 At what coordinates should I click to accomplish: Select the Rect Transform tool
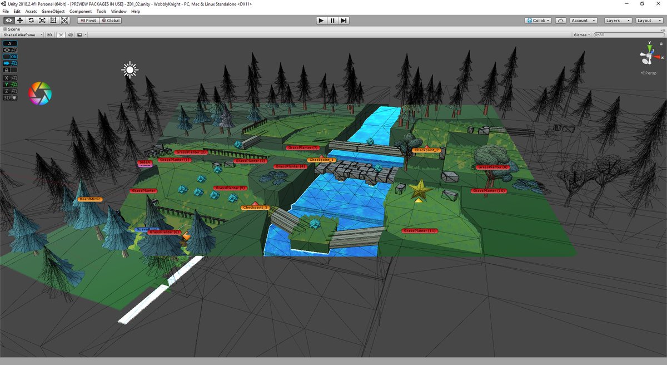[53, 20]
